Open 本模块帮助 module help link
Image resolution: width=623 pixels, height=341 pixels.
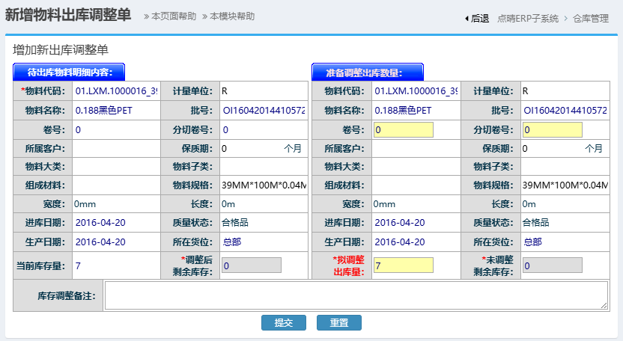[x=228, y=16]
